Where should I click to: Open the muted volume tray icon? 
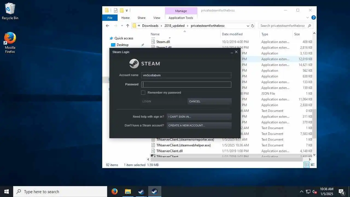coord(315,192)
